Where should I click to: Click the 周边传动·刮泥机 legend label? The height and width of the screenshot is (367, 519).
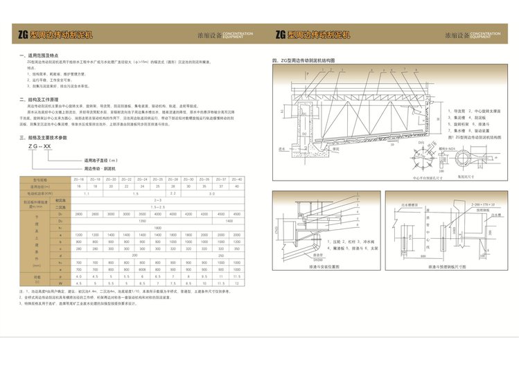pyautogui.click(x=97, y=168)
